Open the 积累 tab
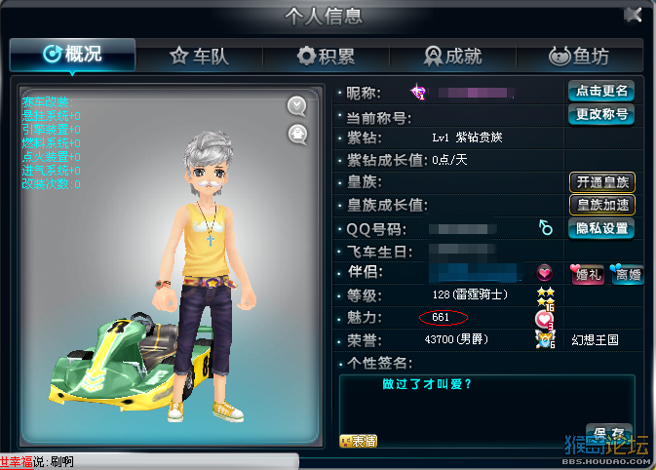Image resolution: width=656 pixels, height=470 pixels. click(x=326, y=57)
